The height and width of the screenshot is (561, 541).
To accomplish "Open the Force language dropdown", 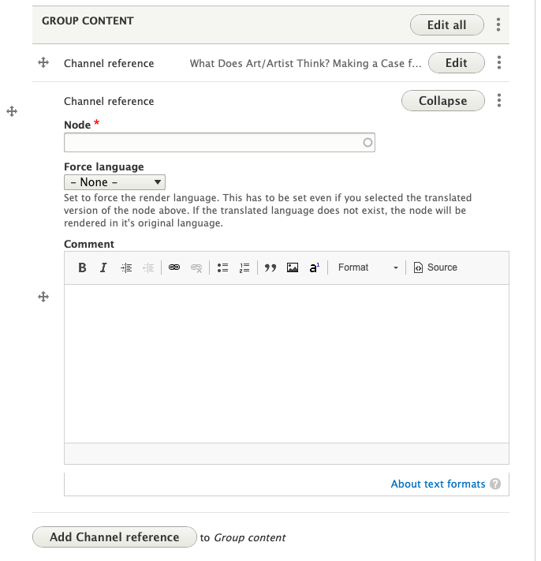I will 114,182.
